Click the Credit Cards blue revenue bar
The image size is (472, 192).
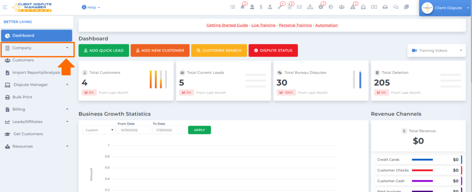(422, 160)
